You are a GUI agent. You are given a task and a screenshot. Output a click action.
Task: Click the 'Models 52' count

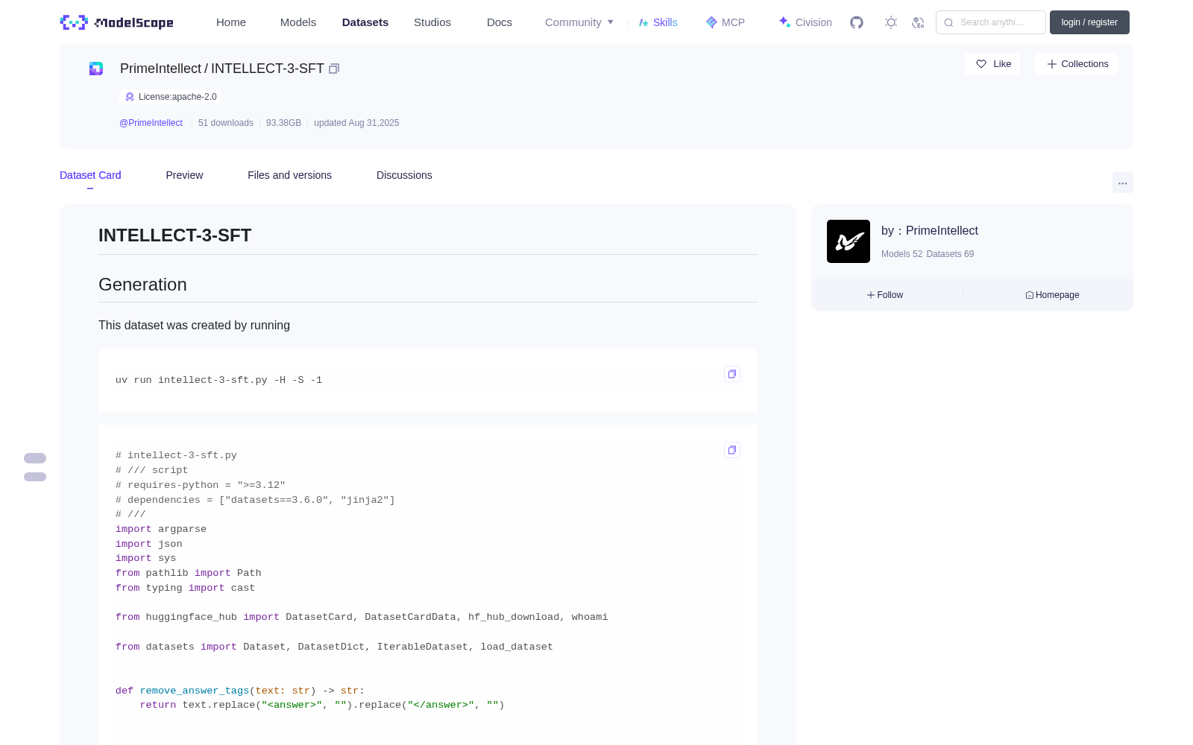(901, 254)
